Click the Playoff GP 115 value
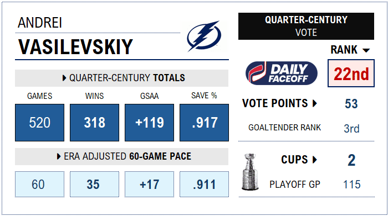This screenshot has width=388, height=216. point(351,185)
